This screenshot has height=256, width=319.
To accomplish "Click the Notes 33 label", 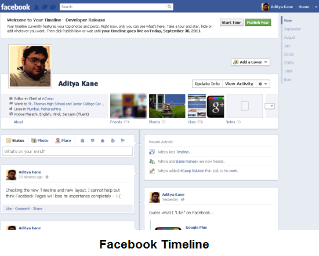I will pyautogui.click(x=233, y=122).
